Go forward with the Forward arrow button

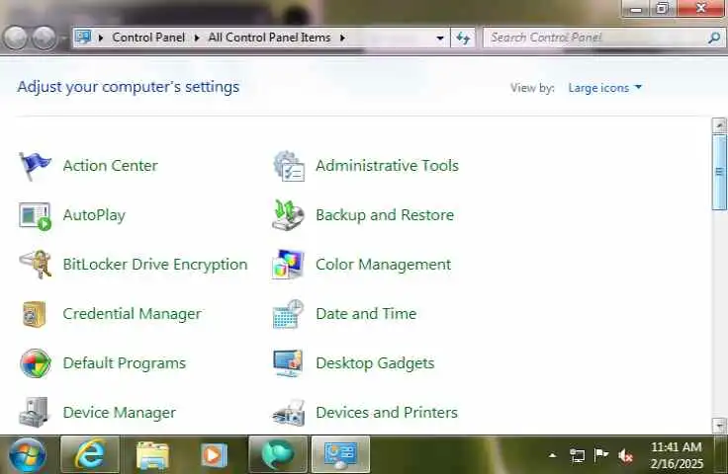coord(45,38)
